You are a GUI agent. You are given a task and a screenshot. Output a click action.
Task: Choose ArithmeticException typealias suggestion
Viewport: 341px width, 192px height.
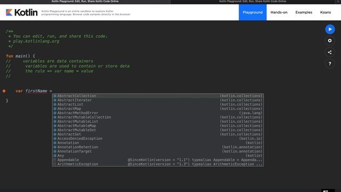(x=158, y=164)
